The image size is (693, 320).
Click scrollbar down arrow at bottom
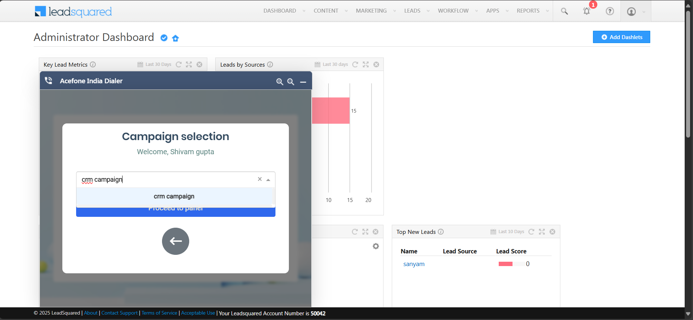[688, 314]
